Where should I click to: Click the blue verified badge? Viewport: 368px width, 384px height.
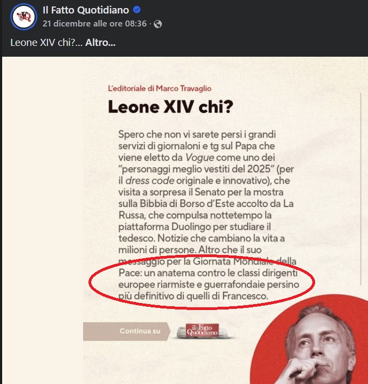pyautogui.click(x=137, y=10)
